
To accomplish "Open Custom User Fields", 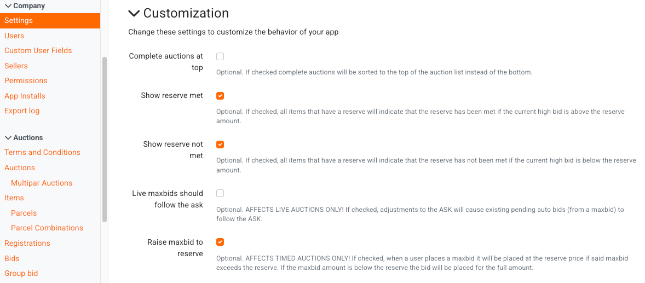I will (38, 50).
